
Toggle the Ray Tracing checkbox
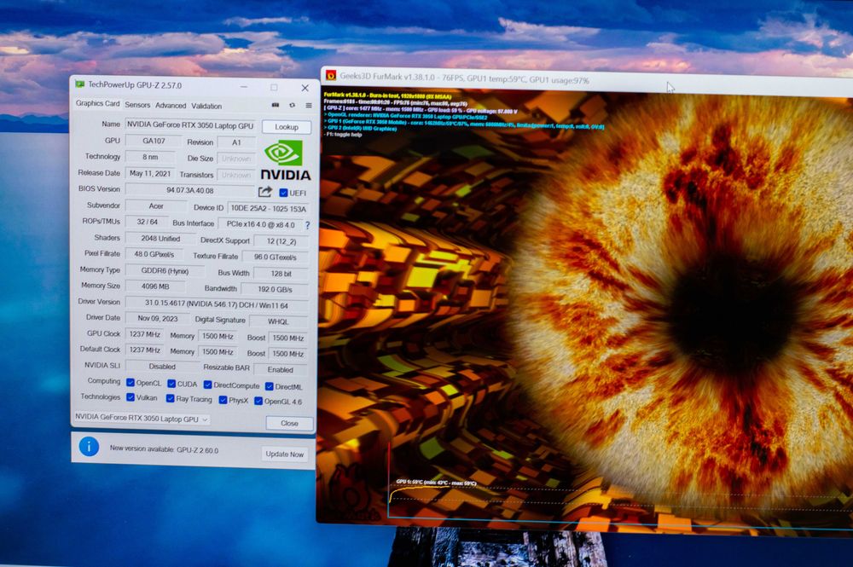(x=171, y=398)
